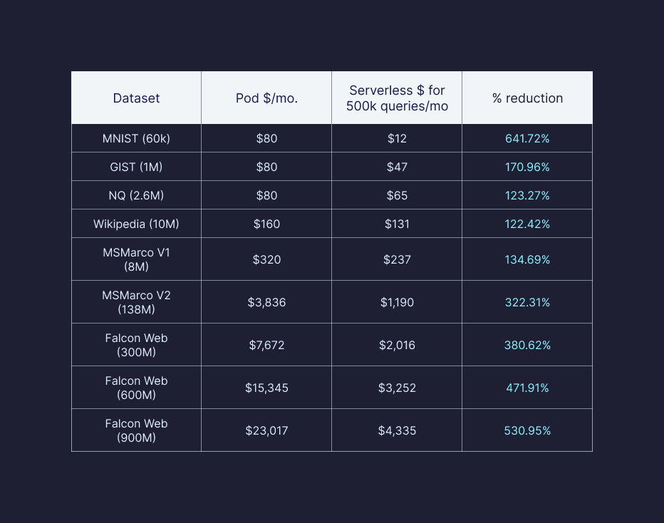Click the $23,017 pod price cell
This screenshot has height=523, width=664.
coord(266,430)
